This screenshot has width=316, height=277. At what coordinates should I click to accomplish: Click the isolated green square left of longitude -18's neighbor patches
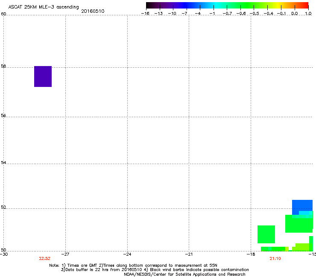point(266,234)
